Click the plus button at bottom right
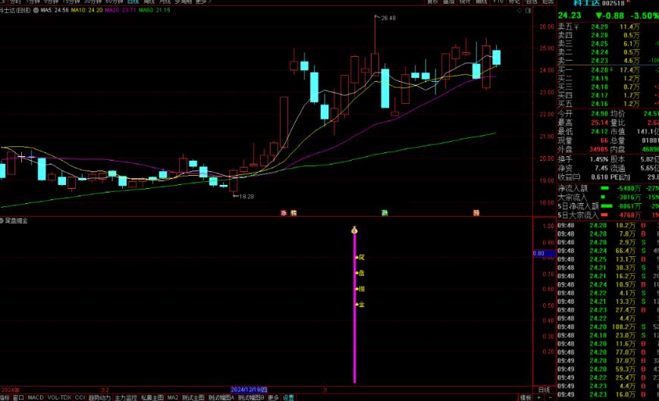The width and height of the screenshot is (659, 401). (539, 397)
